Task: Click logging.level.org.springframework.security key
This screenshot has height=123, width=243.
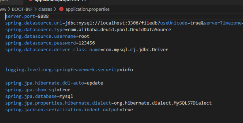Action: pos(62,70)
